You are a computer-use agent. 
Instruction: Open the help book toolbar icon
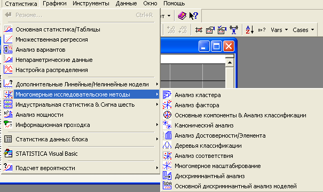coord(182,15)
